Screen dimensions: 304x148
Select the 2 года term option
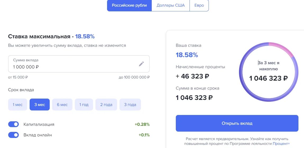click(x=106, y=105)
